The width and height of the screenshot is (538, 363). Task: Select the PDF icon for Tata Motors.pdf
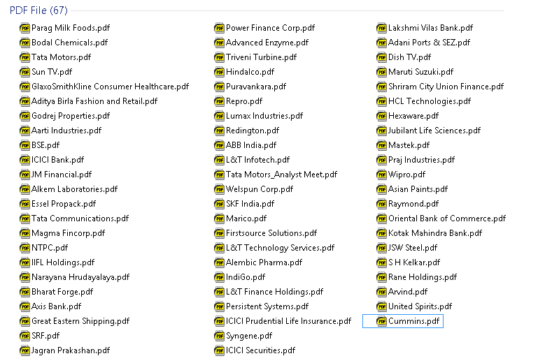pos(25,57)
